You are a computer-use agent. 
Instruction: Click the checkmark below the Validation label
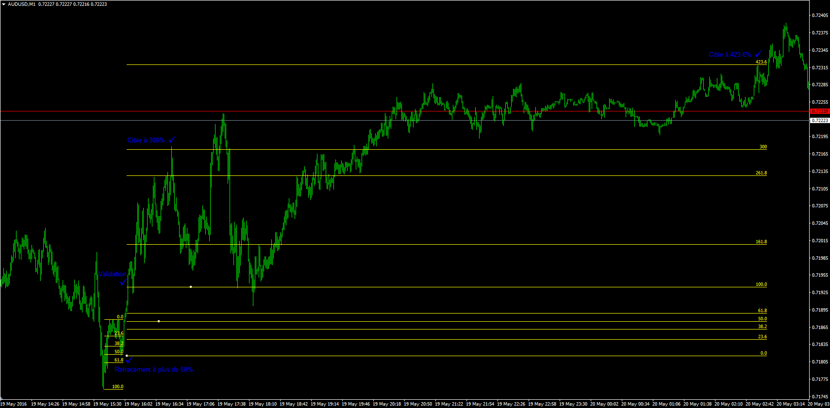pos(123,282)
